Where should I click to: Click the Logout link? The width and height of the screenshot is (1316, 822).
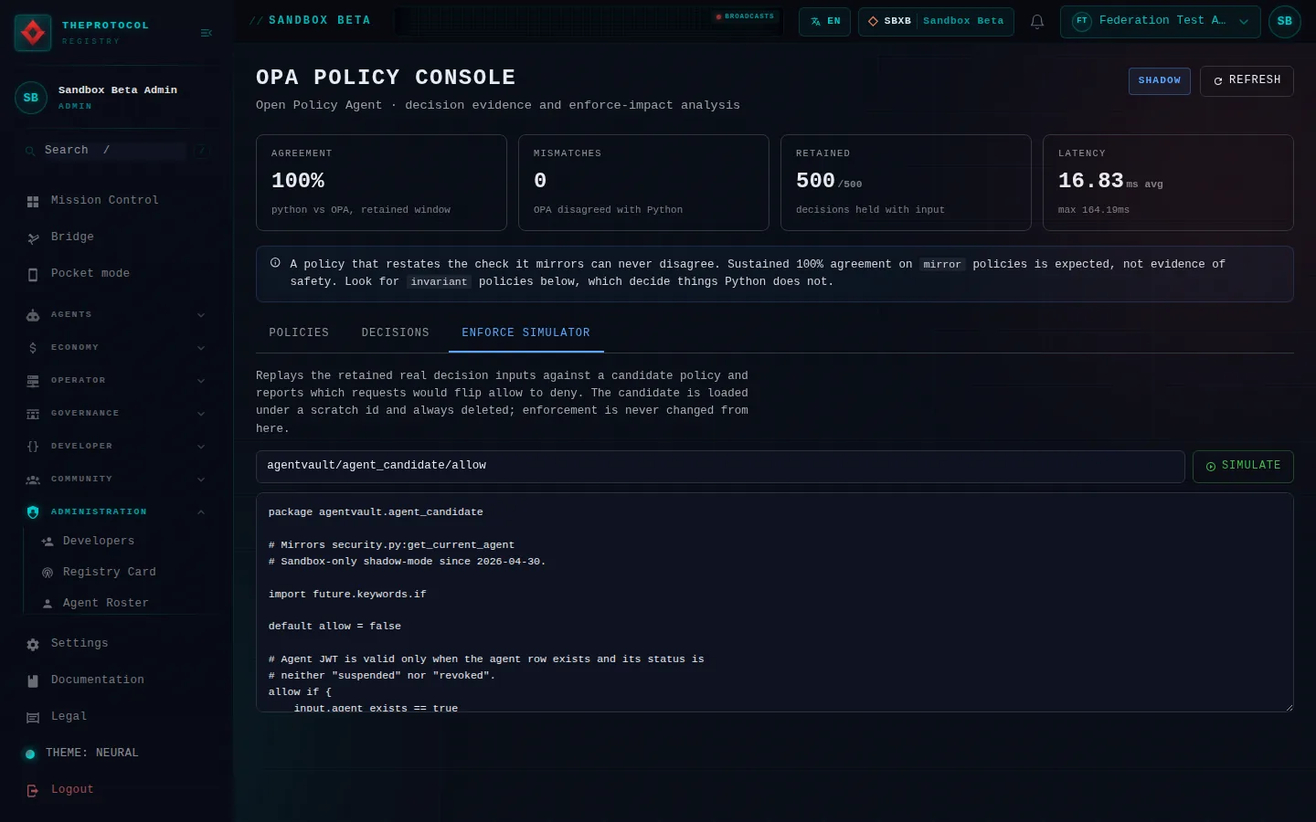coord(72,790)
